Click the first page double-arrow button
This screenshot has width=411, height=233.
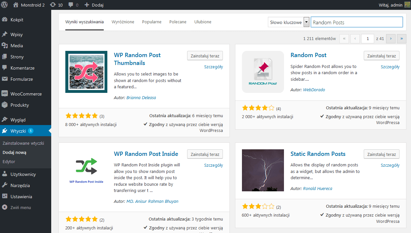tap(344, 39)
